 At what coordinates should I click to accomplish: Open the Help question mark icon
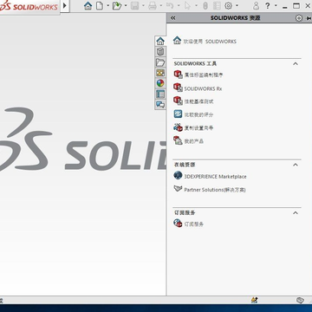pyautogui.click(x=268, y=6)
